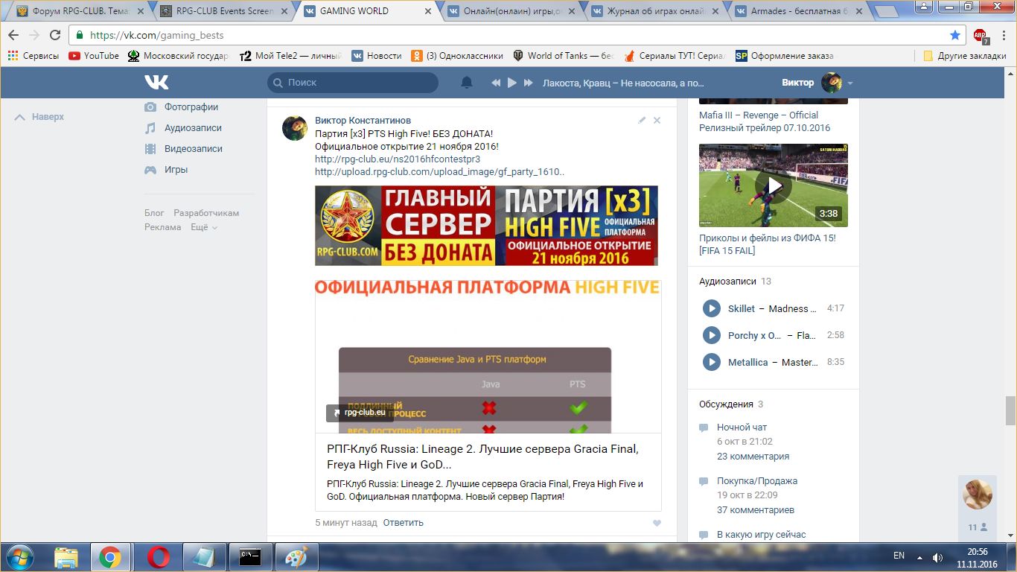Open the Разработчикам footer link
Image resolution: width=1017 pixels, height=572 pixels.
[206, 213]
